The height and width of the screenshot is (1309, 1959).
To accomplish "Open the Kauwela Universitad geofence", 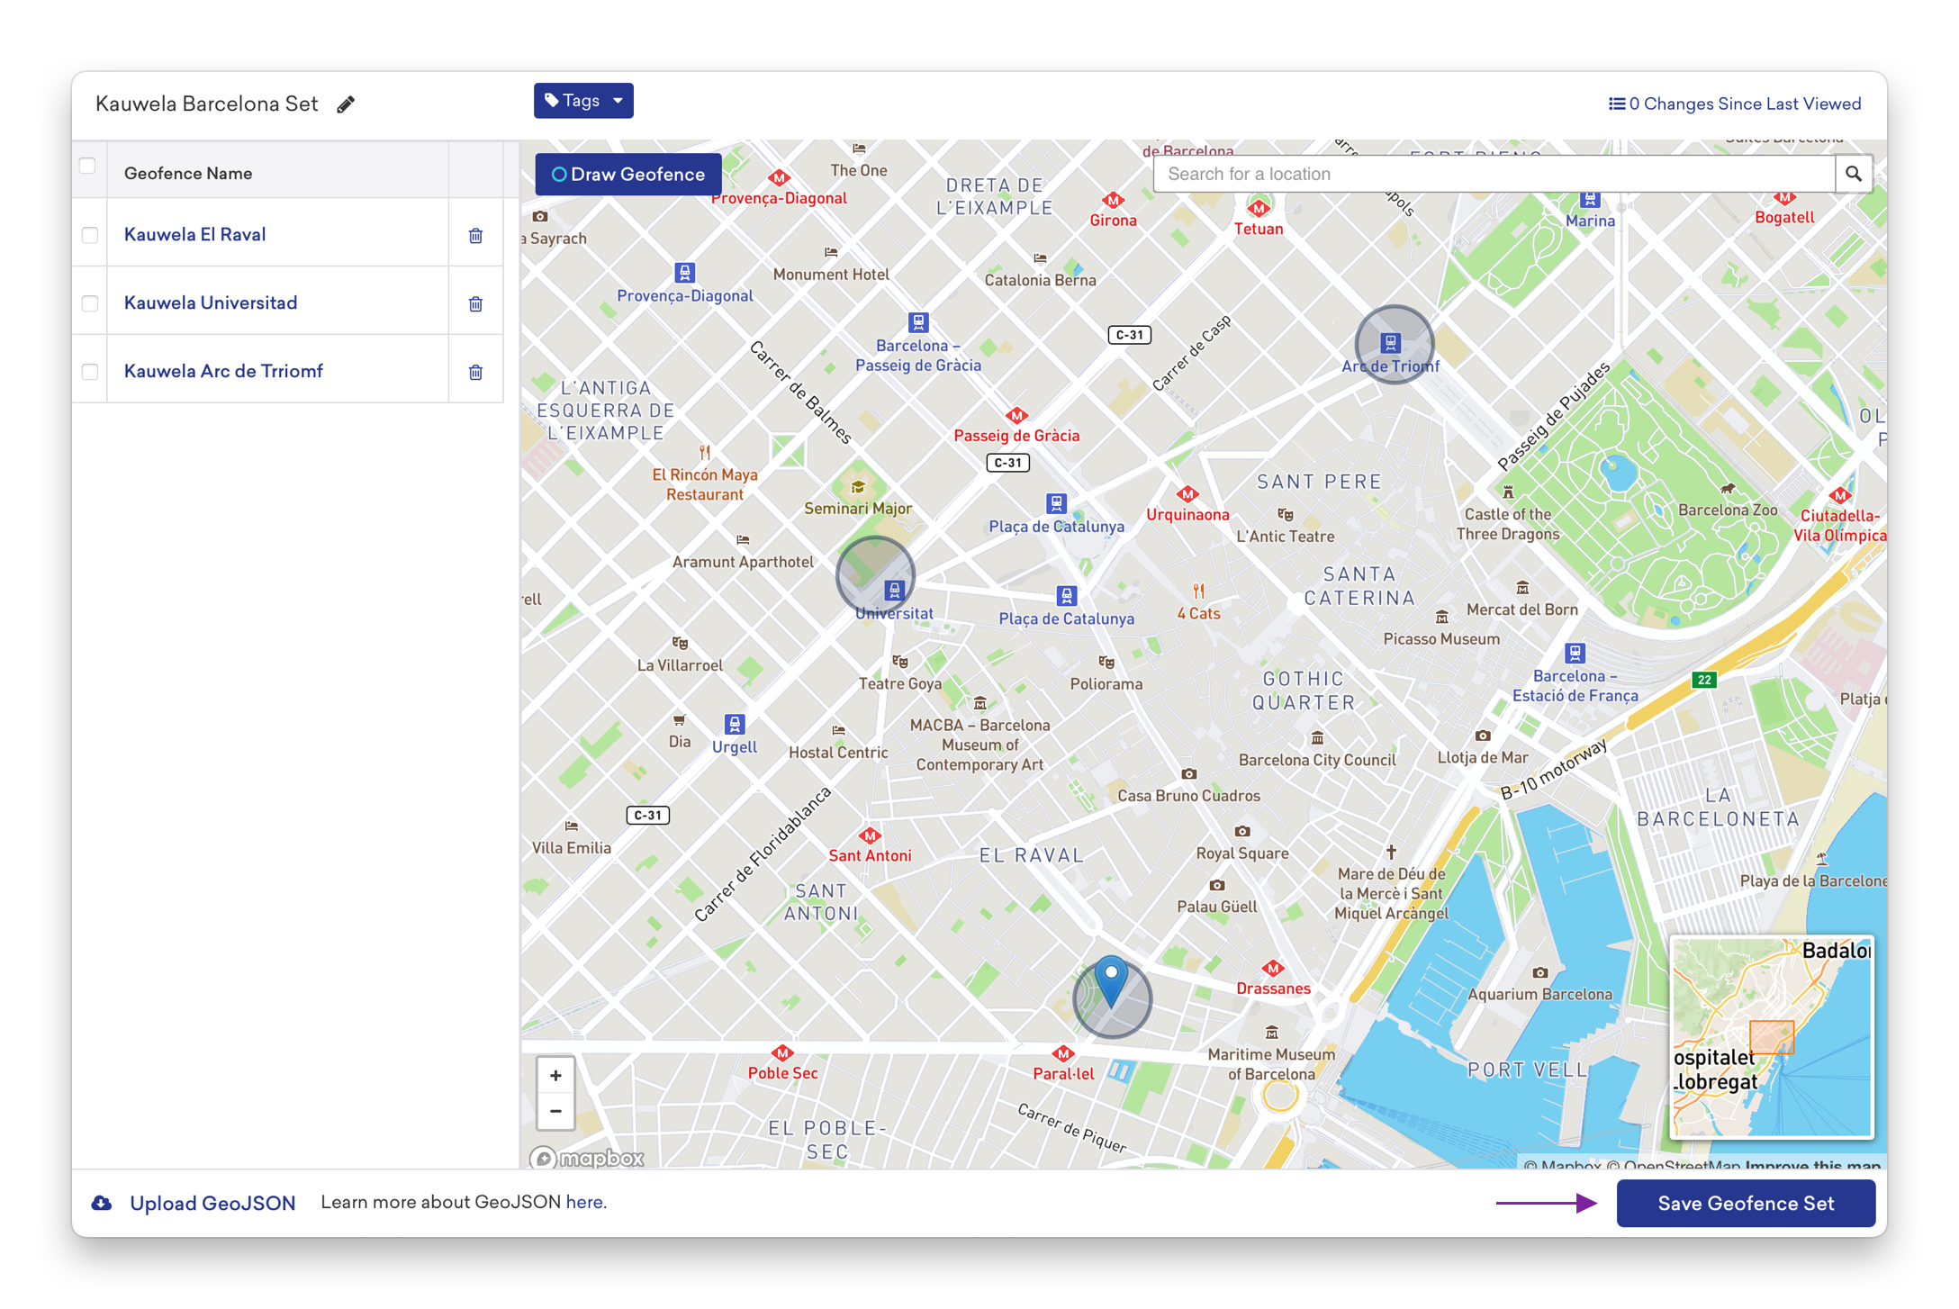I will (211, 303).
